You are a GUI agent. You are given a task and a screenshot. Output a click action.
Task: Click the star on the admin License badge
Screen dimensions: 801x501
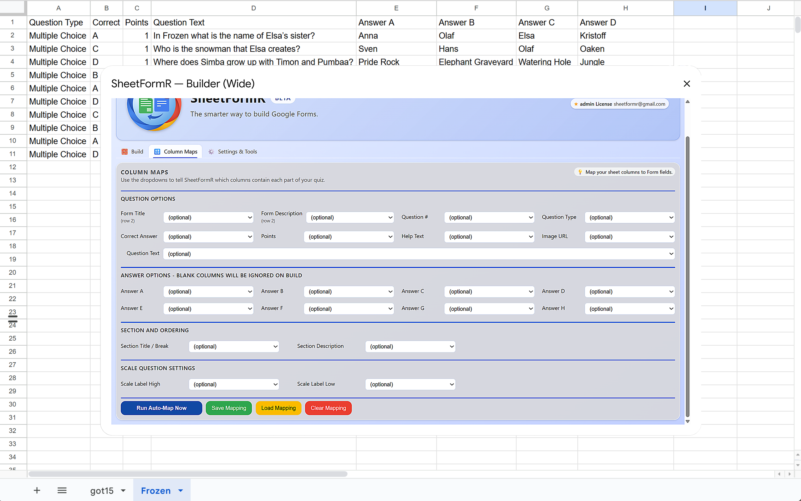(x=576, y=104)
